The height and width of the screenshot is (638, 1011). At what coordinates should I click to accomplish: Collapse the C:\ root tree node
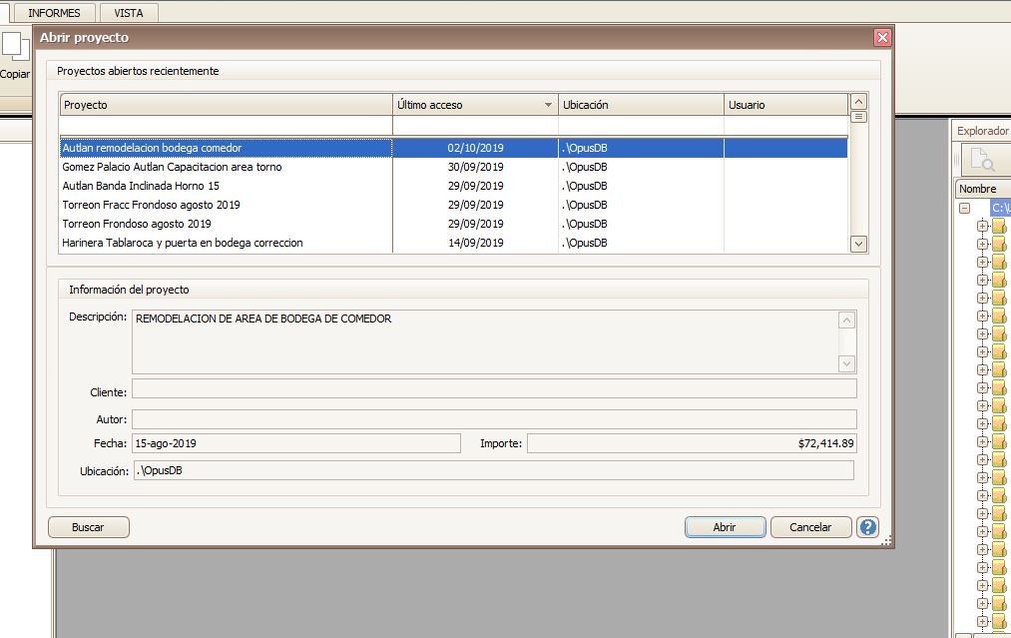(x=964, y=209)
